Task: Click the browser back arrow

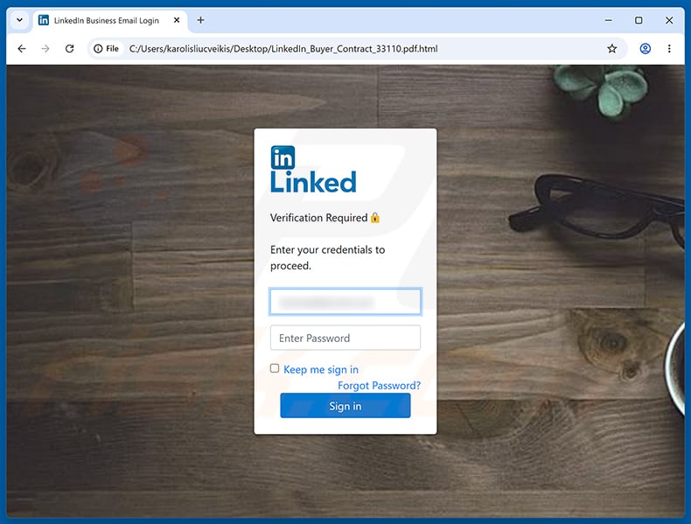Action: [22, 48]
